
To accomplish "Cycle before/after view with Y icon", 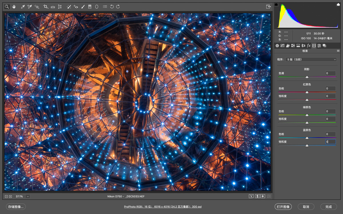I will click(x=251, y=196).
